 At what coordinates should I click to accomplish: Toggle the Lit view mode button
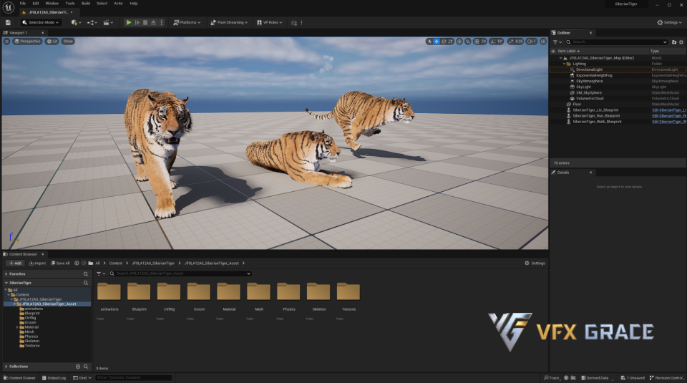pyautogui.click(x=52, y=42)
